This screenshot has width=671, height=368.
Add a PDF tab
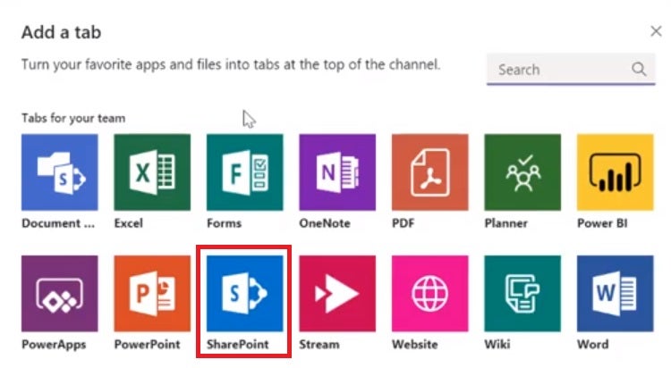pos(430,172)
